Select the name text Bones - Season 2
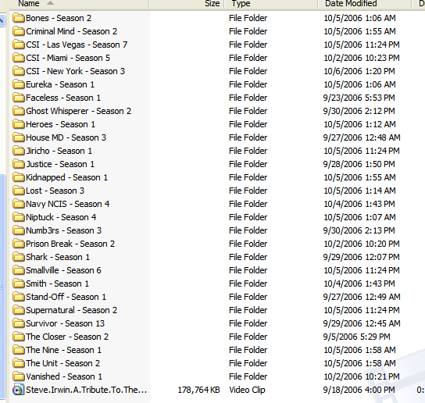The image size is (425, 403). click(59, 18)
